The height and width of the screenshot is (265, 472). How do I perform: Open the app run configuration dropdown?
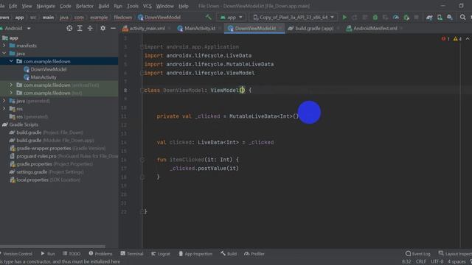(231, 18)
